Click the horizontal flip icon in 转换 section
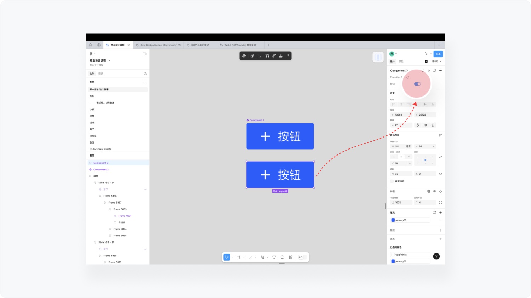This screenshot has height=298, width=531. 425,125
